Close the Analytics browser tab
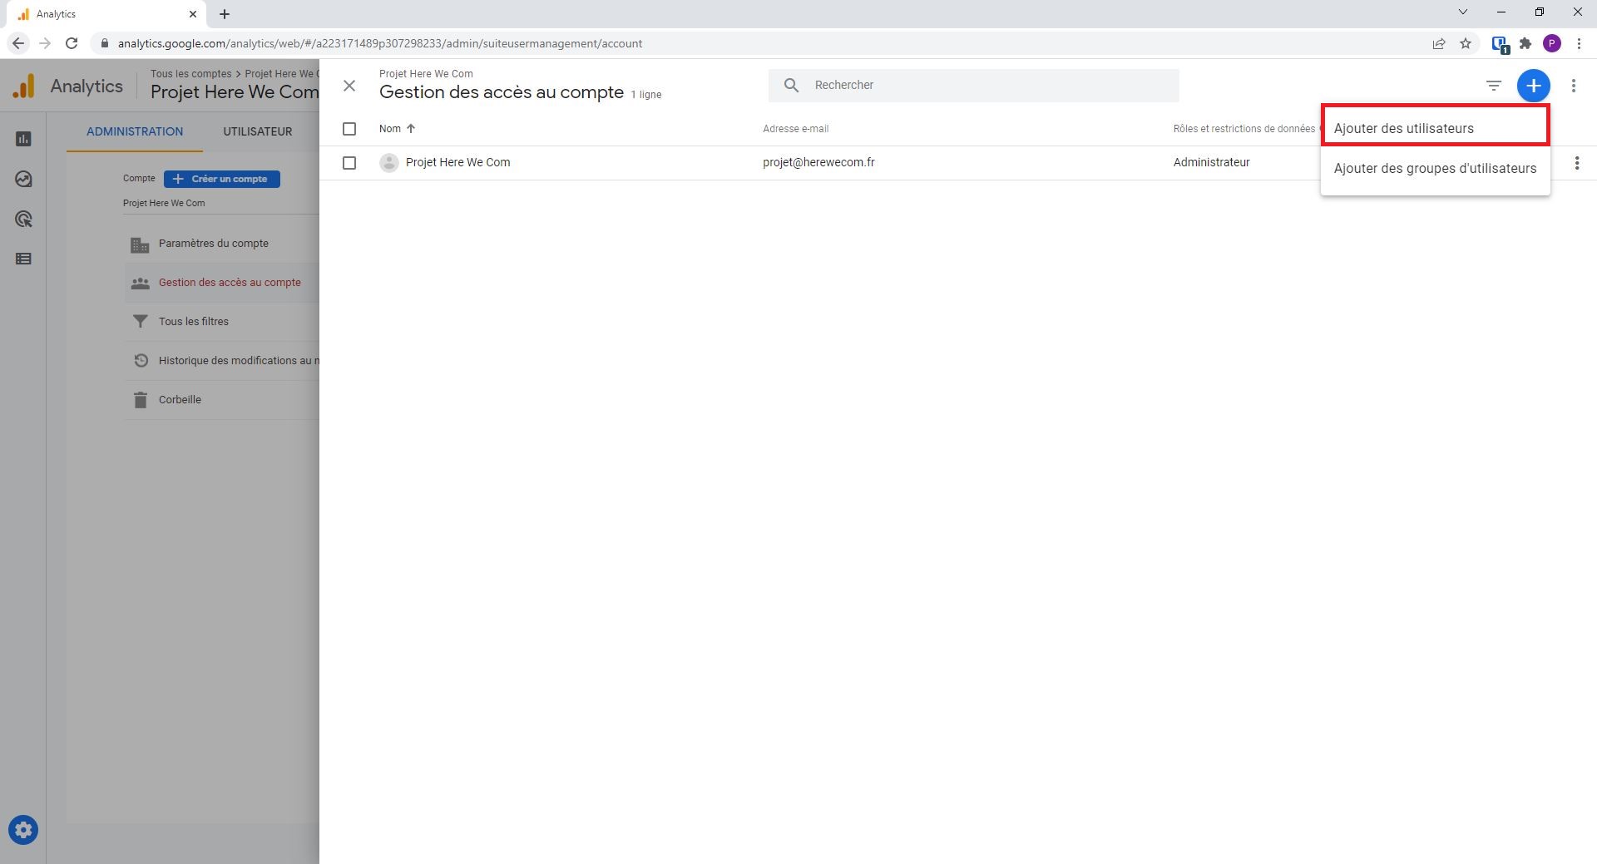Viewport: 1597px width, 864px height. [x=193, y=14]
